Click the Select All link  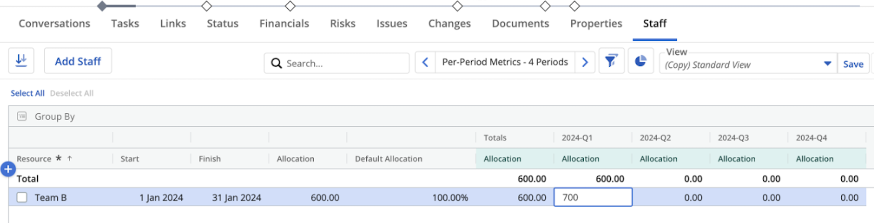tap(27, 93)
